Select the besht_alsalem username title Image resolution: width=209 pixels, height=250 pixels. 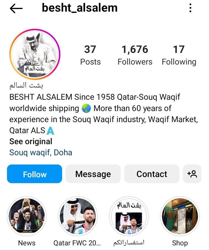click(x=80, y=8)
